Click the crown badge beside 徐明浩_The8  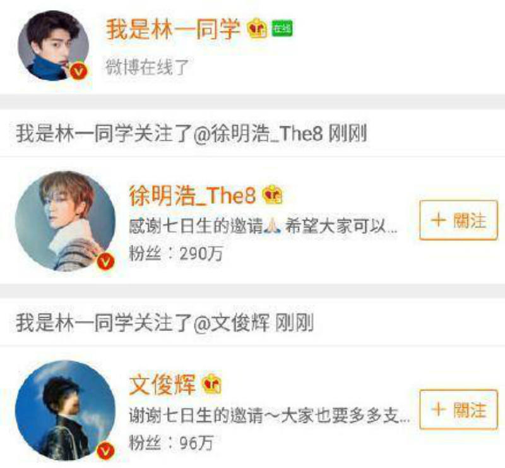[273, 195]
